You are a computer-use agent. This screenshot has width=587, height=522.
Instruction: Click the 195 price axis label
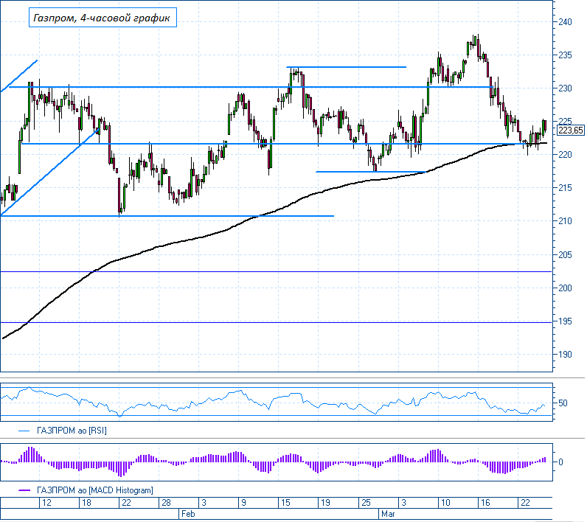click(566, 321)
